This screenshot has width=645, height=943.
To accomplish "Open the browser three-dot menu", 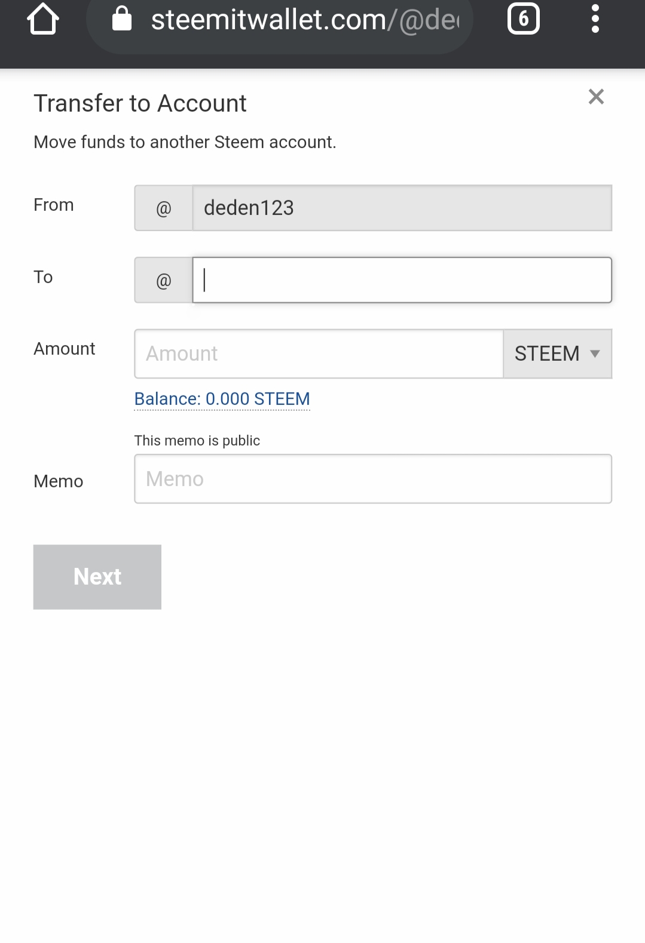I will tap(595, 19).
